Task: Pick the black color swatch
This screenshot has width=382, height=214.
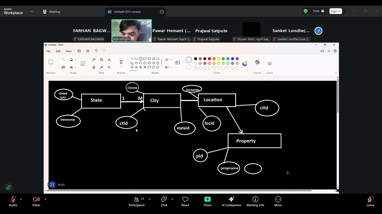Action: [195, 59]
